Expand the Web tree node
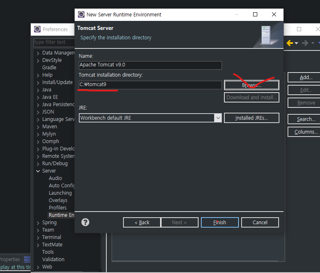 (38, 267)
